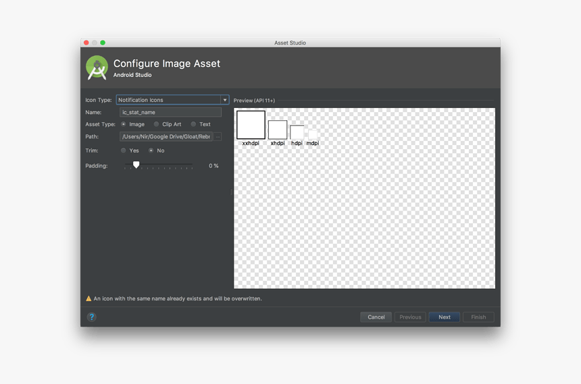Click the Previous button
581x384 pixels.
pos(410,317)
